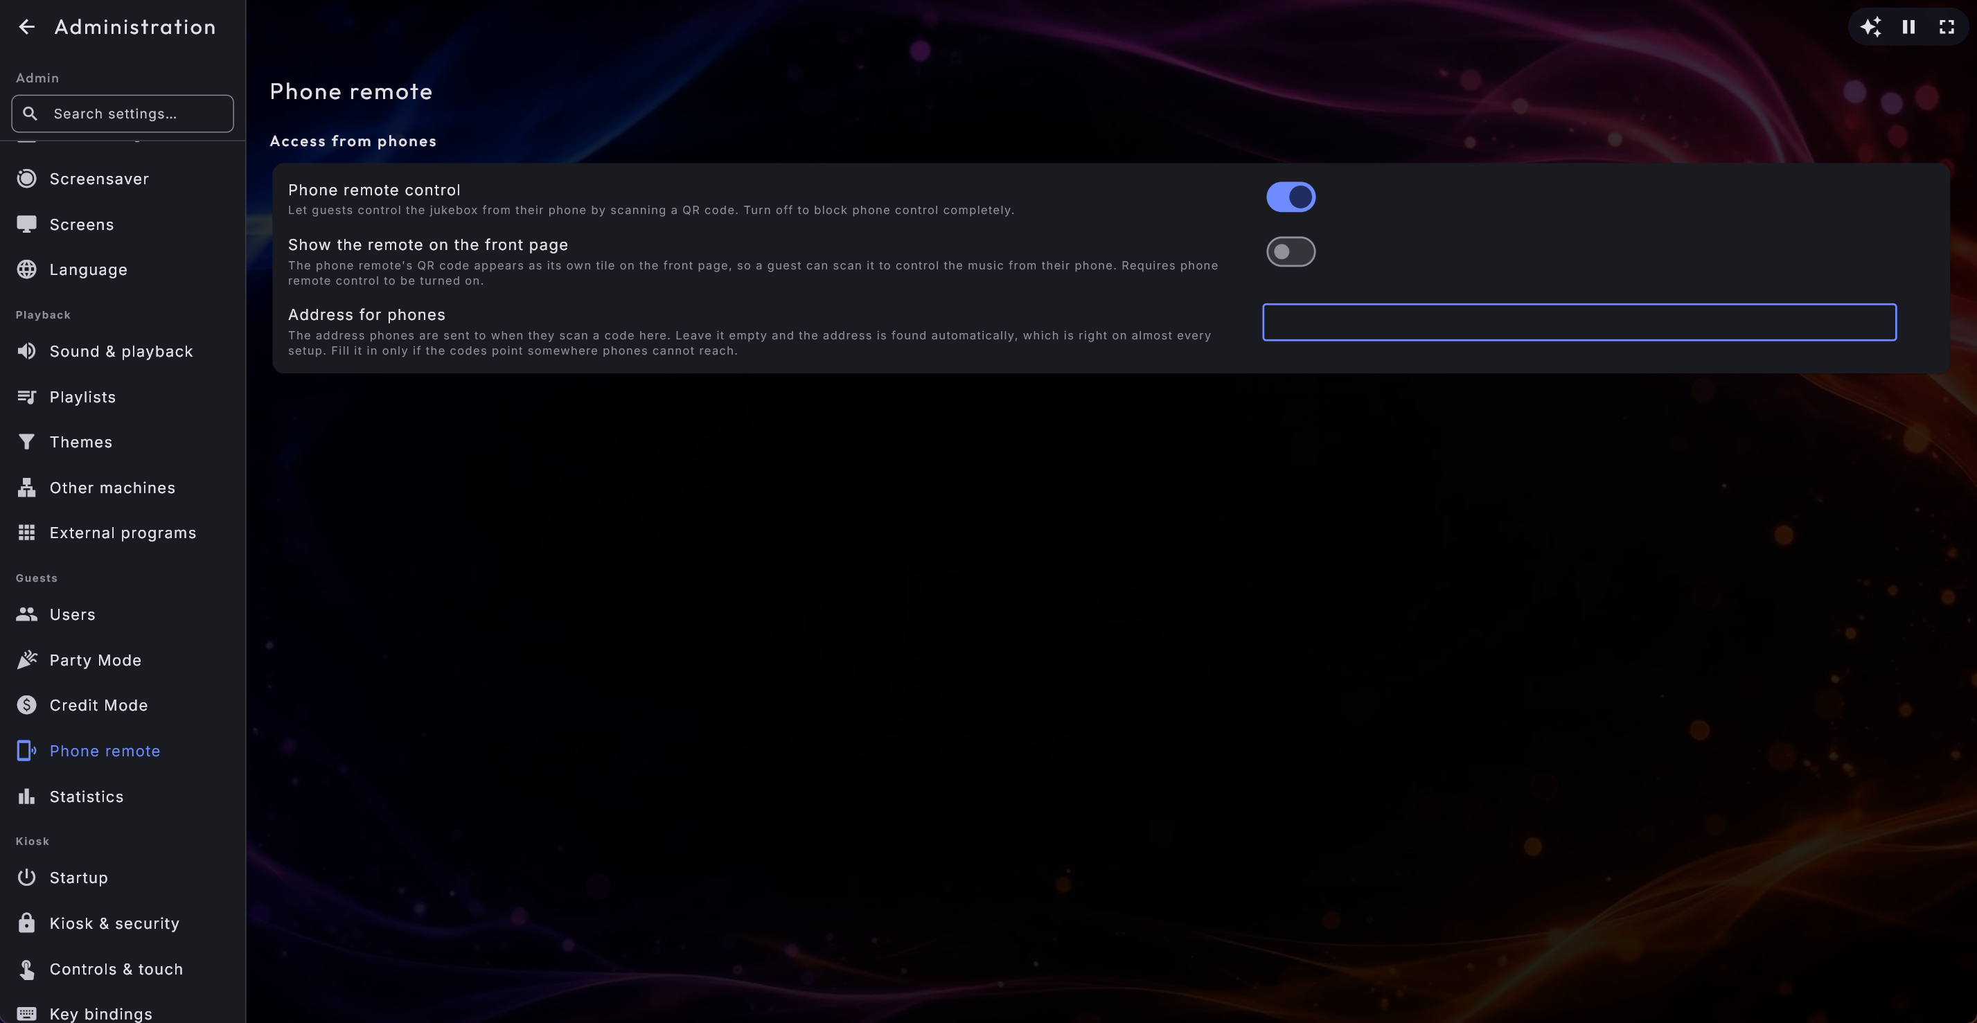Click the Credit Mode dollar icon
The height and width of the screenshot is (1023, 1977).
[x=27, y=705]
